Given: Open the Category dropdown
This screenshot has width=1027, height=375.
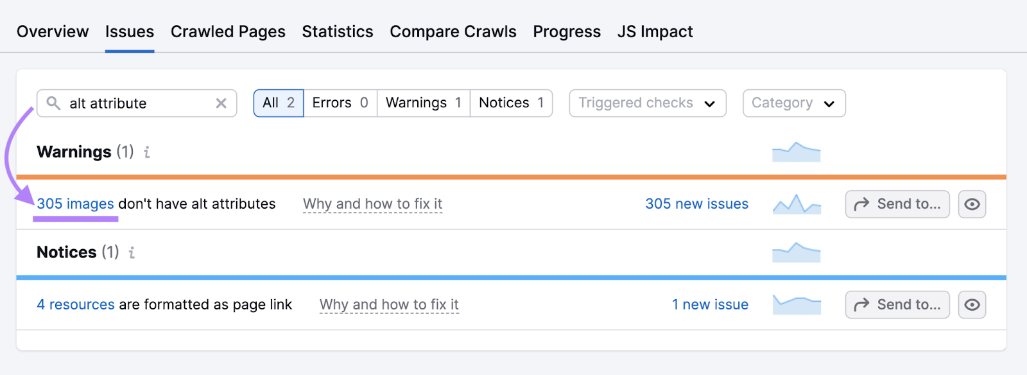Looking at the screenshot, I should click(793, 103).
